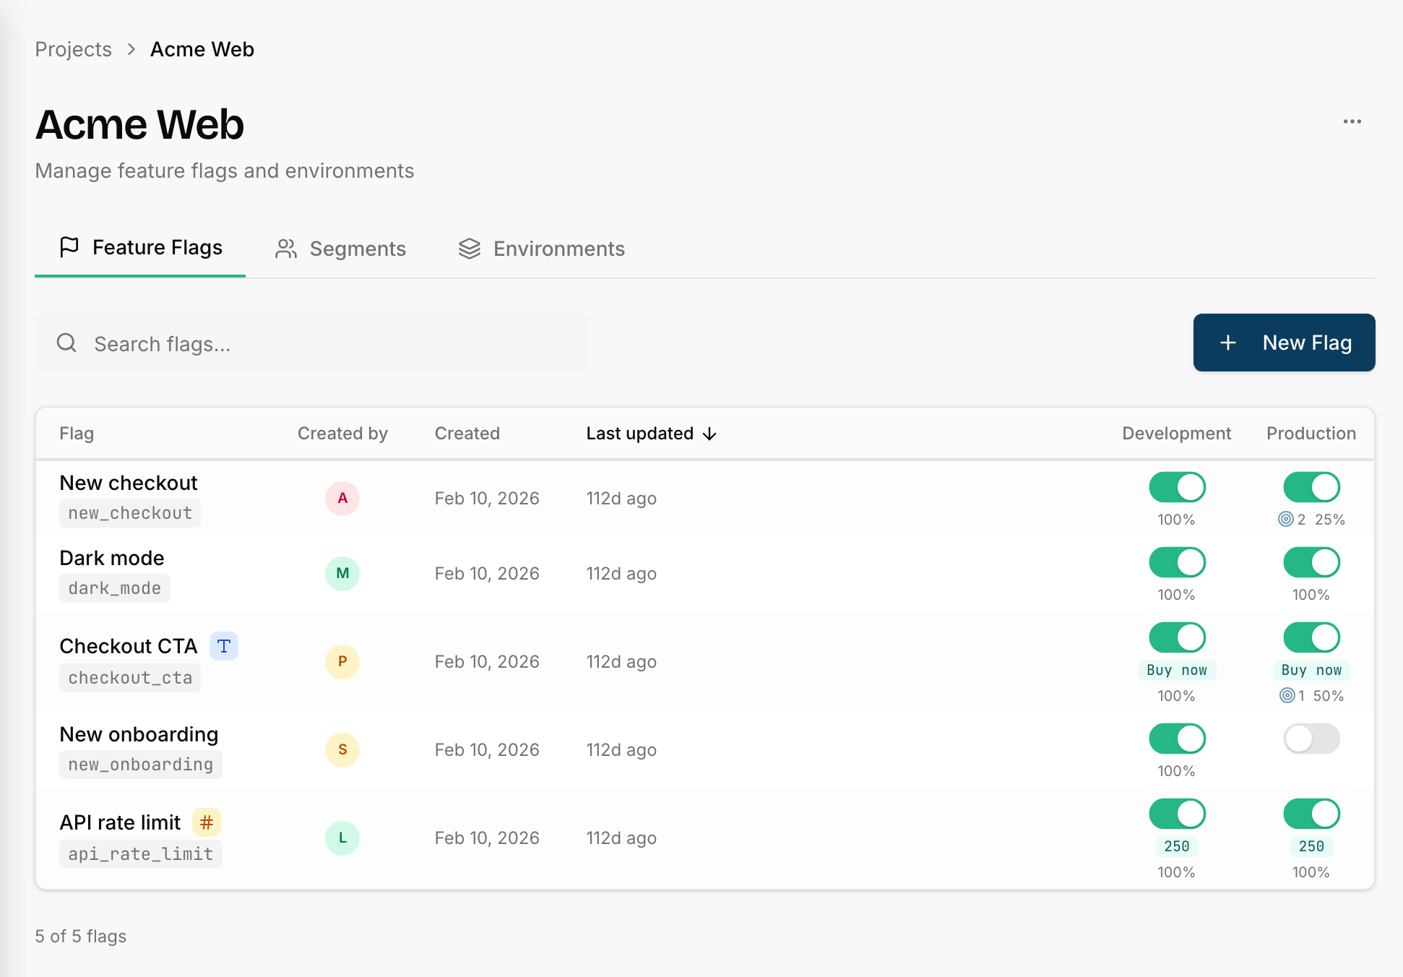
Task: Toggle Dark mode Production switch
Action: [1311, 562]
